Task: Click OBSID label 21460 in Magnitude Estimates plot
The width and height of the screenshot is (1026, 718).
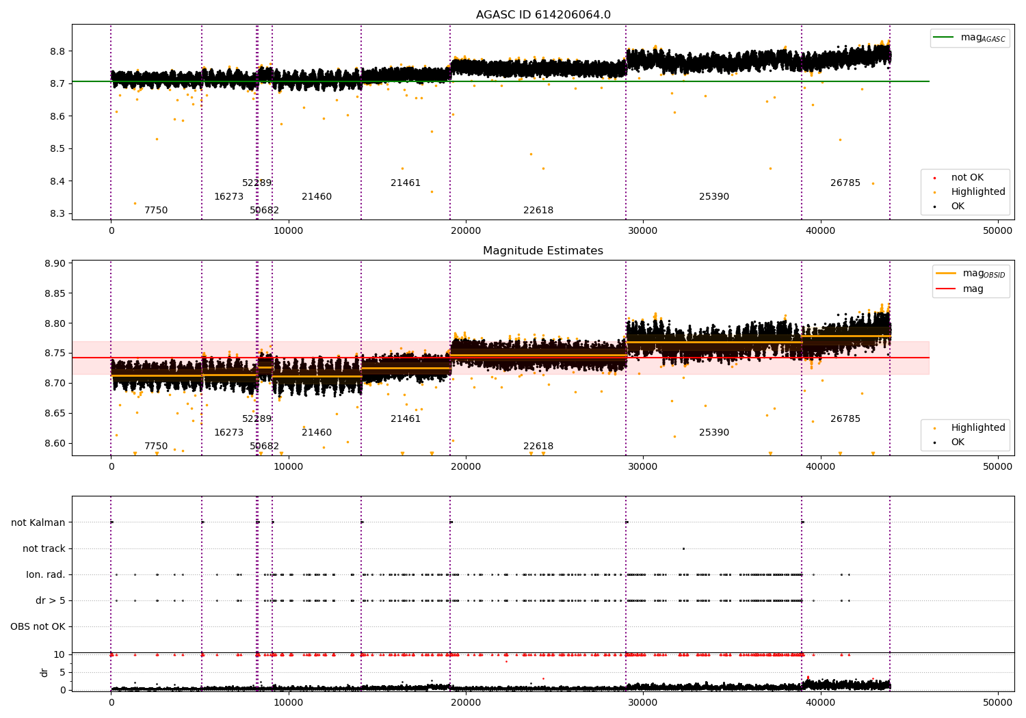Action: coord(317,433)
